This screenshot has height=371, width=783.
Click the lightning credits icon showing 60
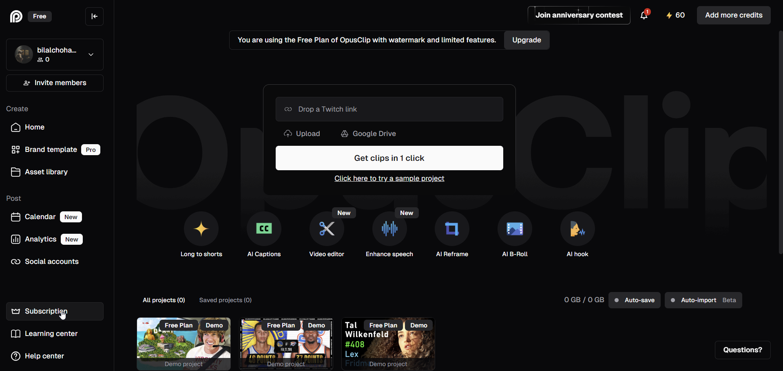[669, 15]
